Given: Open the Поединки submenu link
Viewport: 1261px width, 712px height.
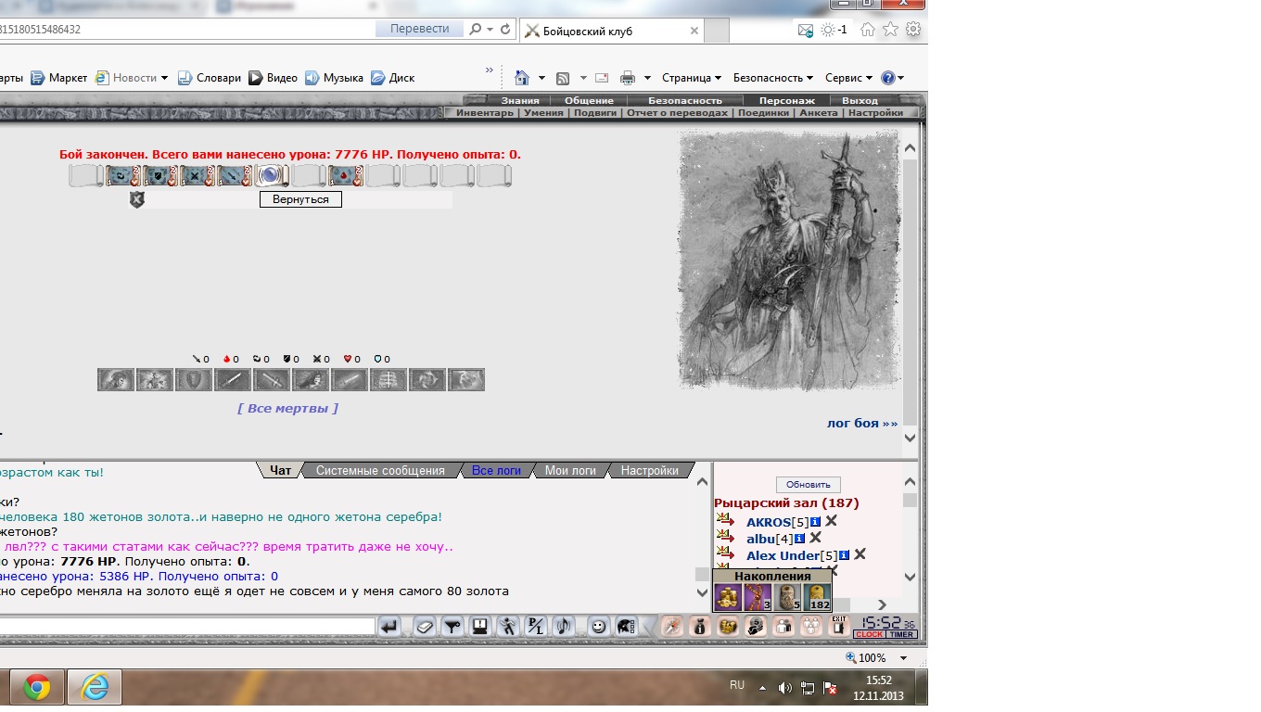Looking at the screenshot, I should (x=763, y=112).
